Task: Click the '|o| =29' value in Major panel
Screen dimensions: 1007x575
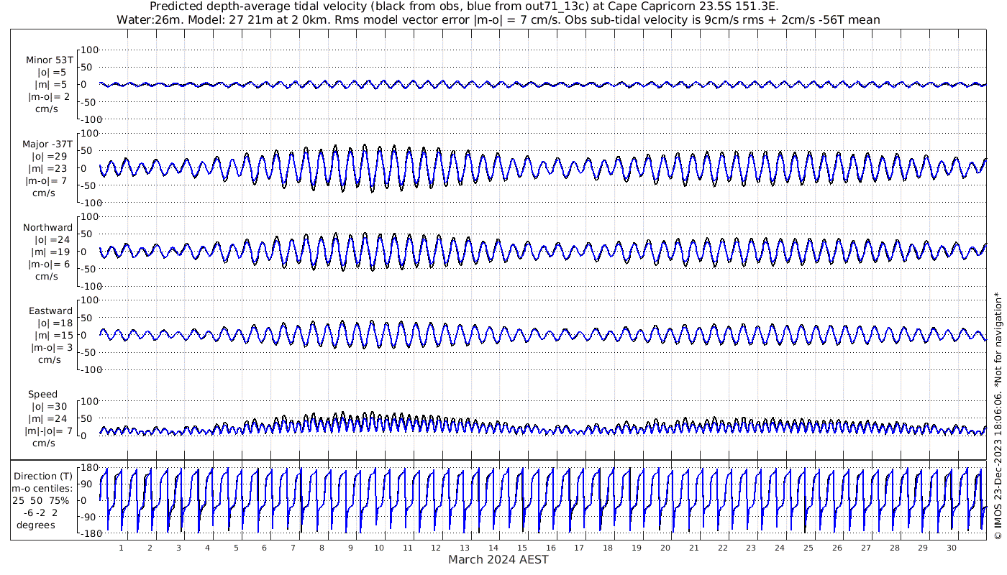Action: [x=50, y=157]
